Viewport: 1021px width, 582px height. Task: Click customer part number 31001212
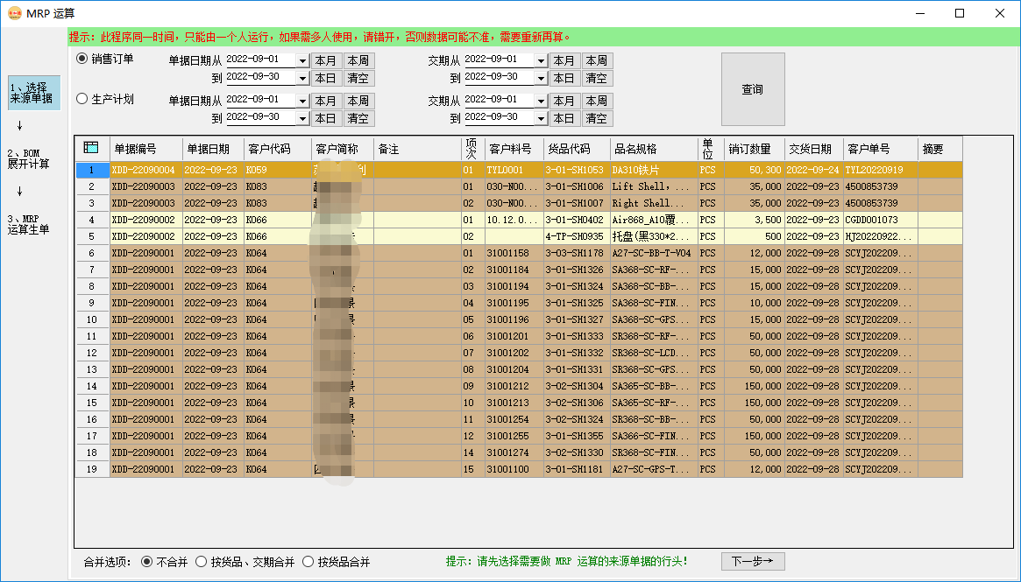[514, 386]
